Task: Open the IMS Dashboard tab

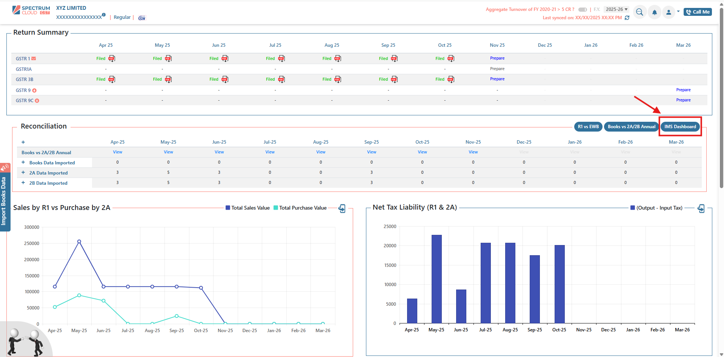Action: coord(680,127)
